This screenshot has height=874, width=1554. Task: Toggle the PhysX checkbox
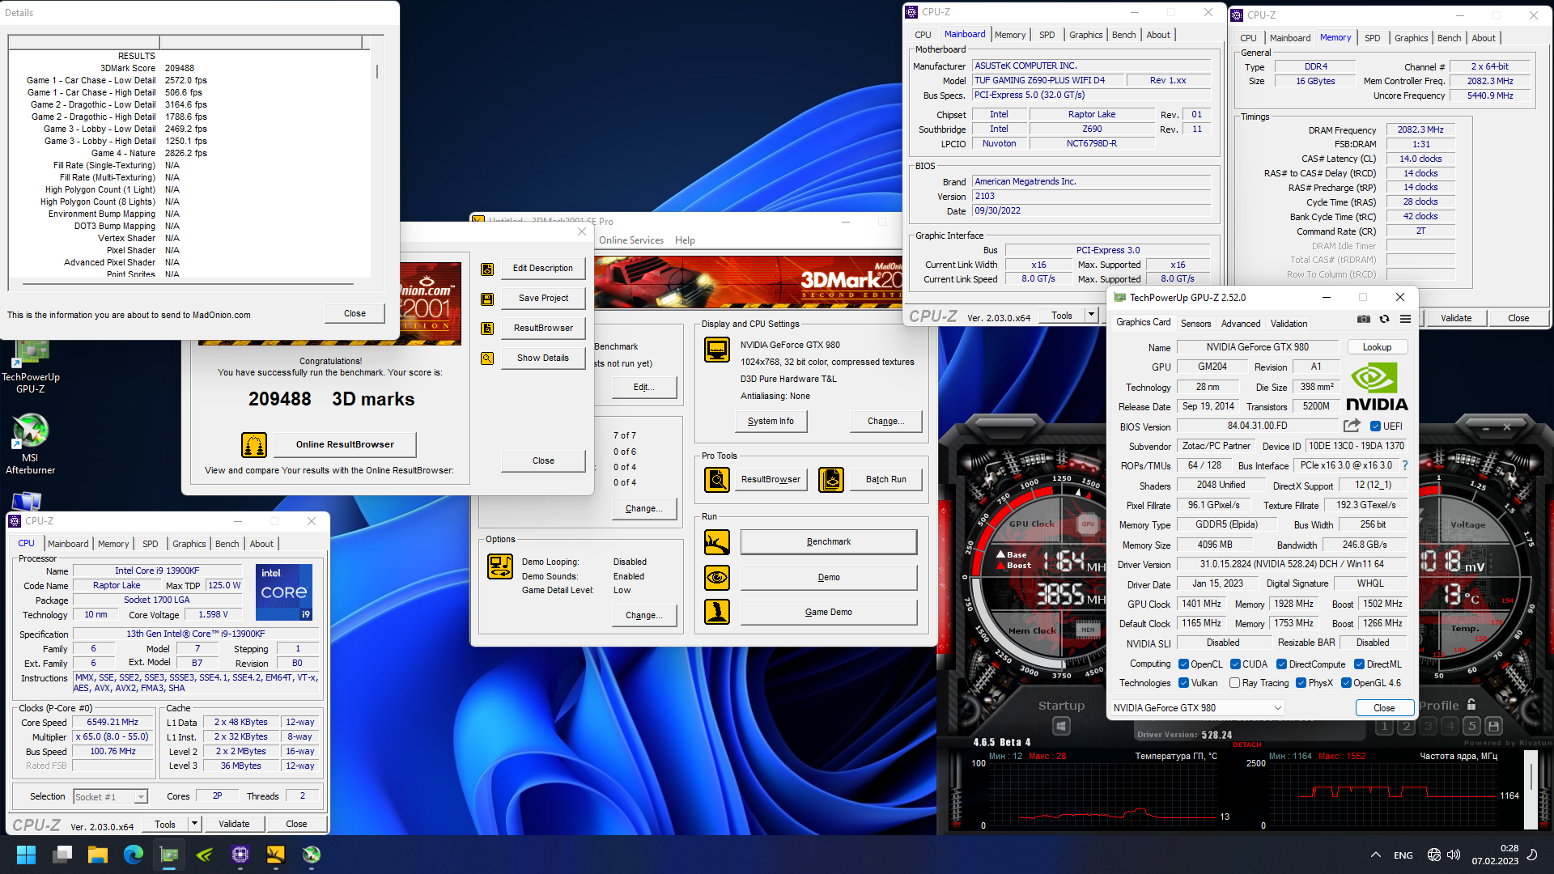[1301, 683]
